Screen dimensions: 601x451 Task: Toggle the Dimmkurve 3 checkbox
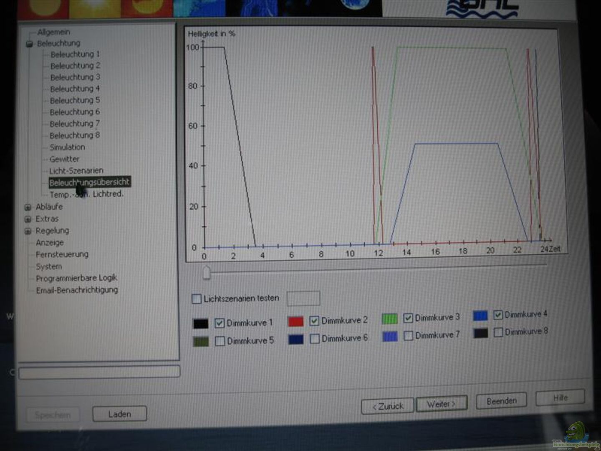(x=408, y=318)
